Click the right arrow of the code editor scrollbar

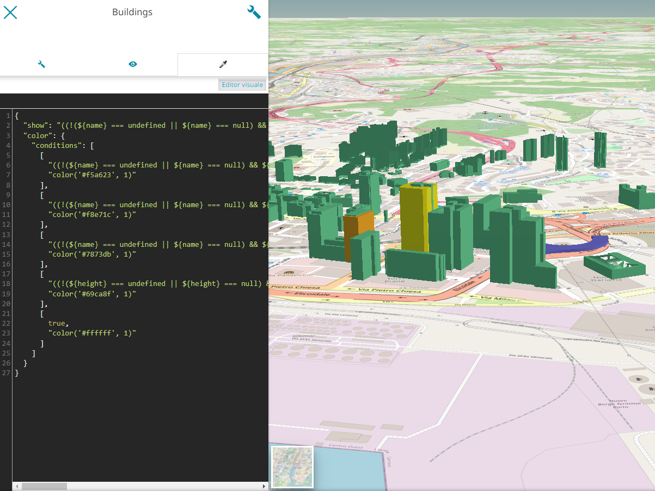point(265,486)
